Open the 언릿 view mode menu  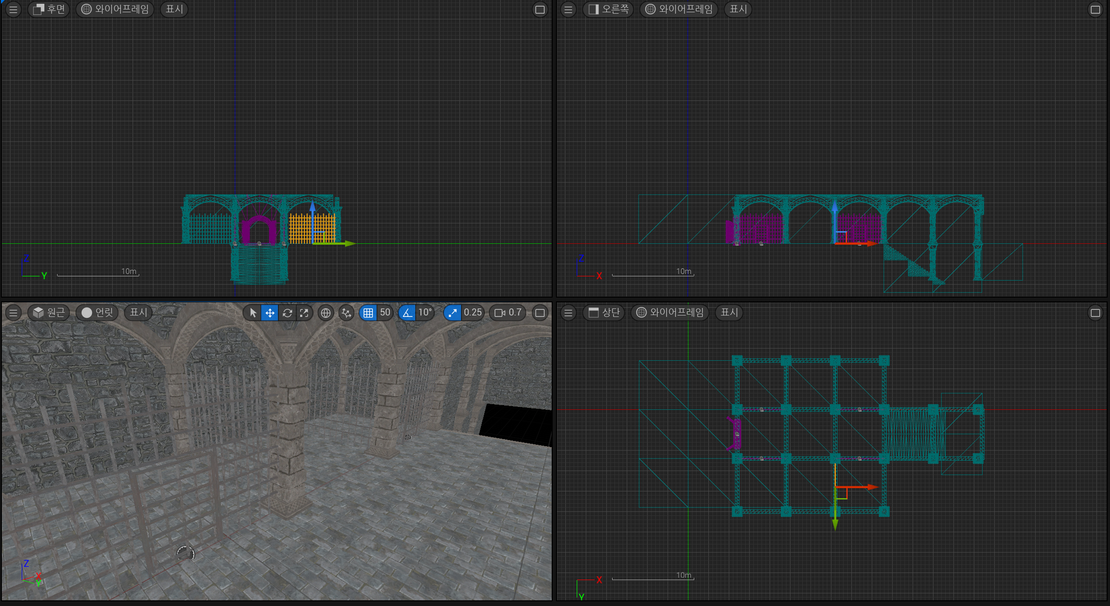pyautogui.click(x=97, y=313)
